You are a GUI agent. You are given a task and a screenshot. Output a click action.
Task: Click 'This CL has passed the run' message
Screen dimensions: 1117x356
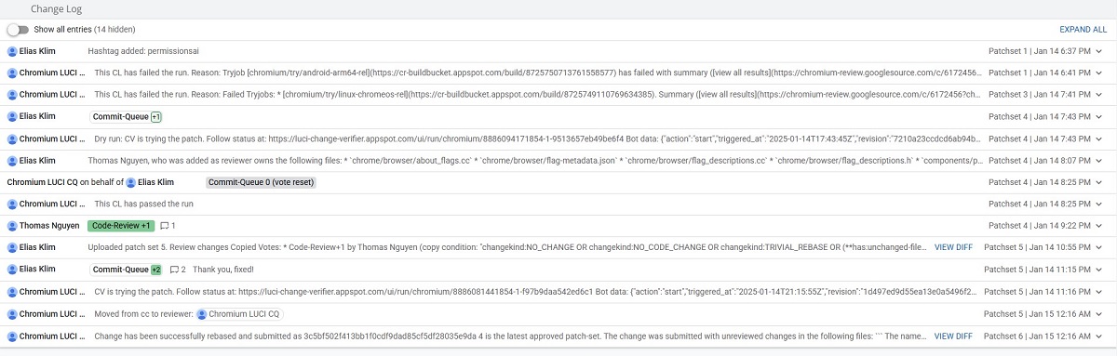click(x=144, y=204)
